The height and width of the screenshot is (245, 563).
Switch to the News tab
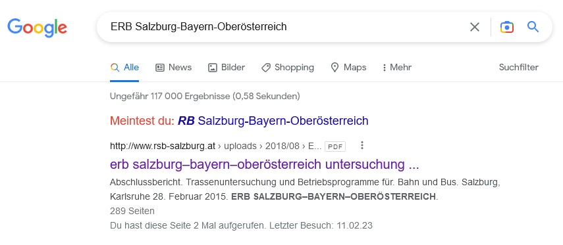(173, 68)
